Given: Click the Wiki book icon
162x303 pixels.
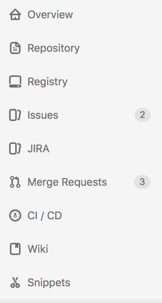Looking at the screenshot, I should (x=15, y=249).
